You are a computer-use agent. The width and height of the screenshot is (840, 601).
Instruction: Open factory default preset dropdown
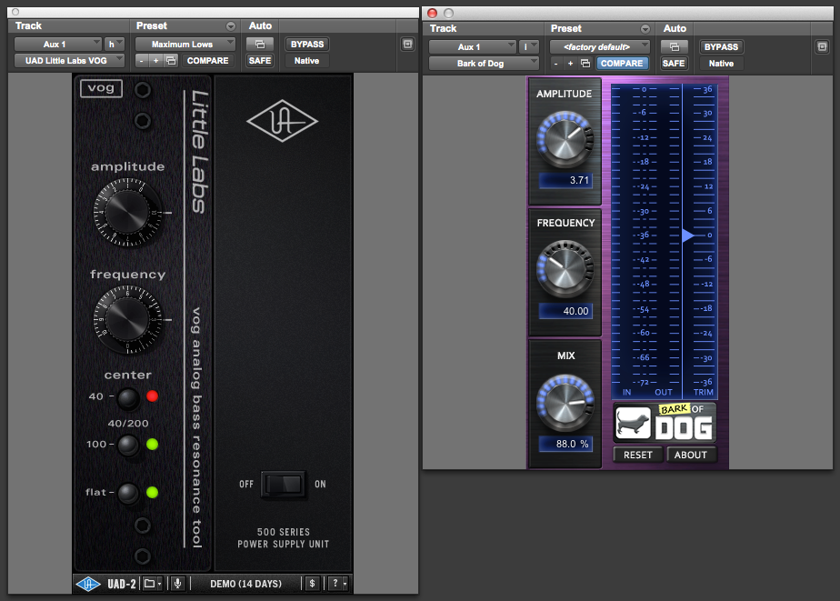click(x=600, y=47)
